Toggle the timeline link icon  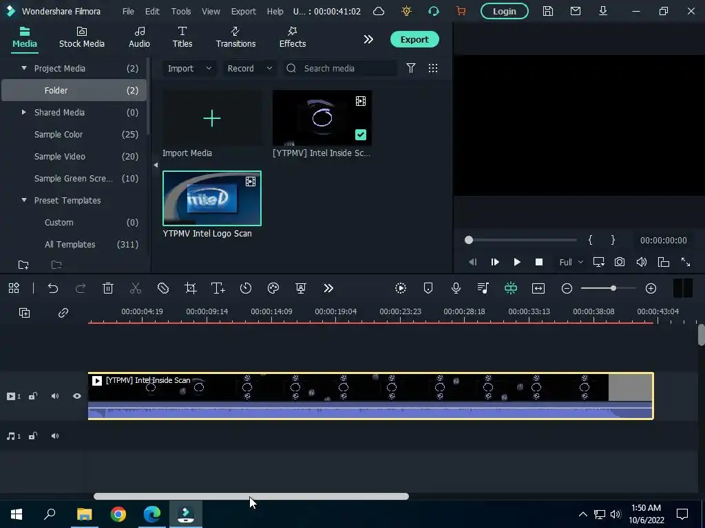[x=63, y=313]
